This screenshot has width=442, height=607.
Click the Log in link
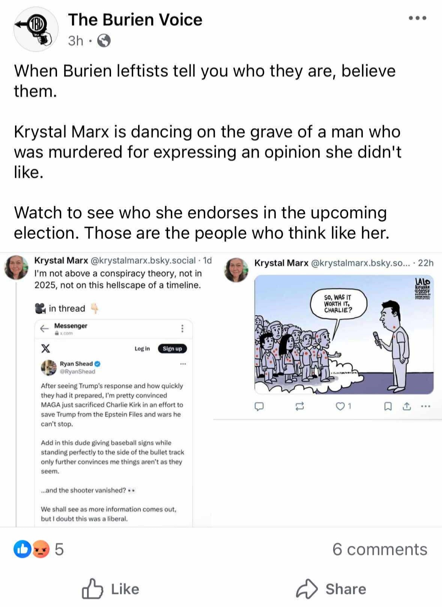[142, 349]
